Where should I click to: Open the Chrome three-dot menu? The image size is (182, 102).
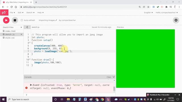(179, 7)
